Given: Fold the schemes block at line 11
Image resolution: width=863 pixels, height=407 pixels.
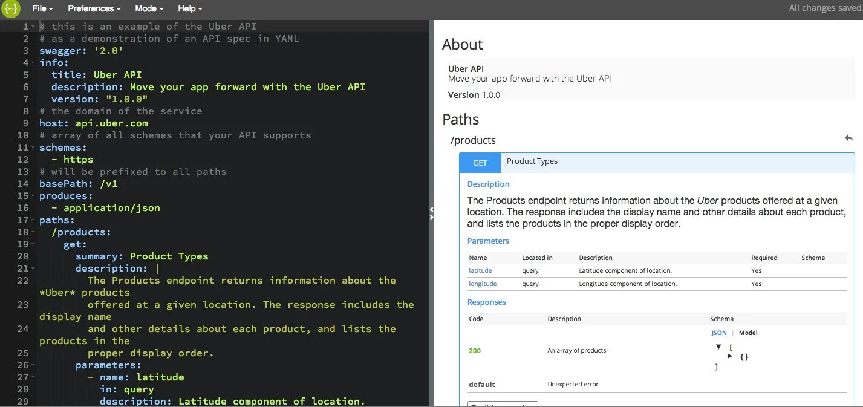Looking at the screenshot, I should click(34, 148).
